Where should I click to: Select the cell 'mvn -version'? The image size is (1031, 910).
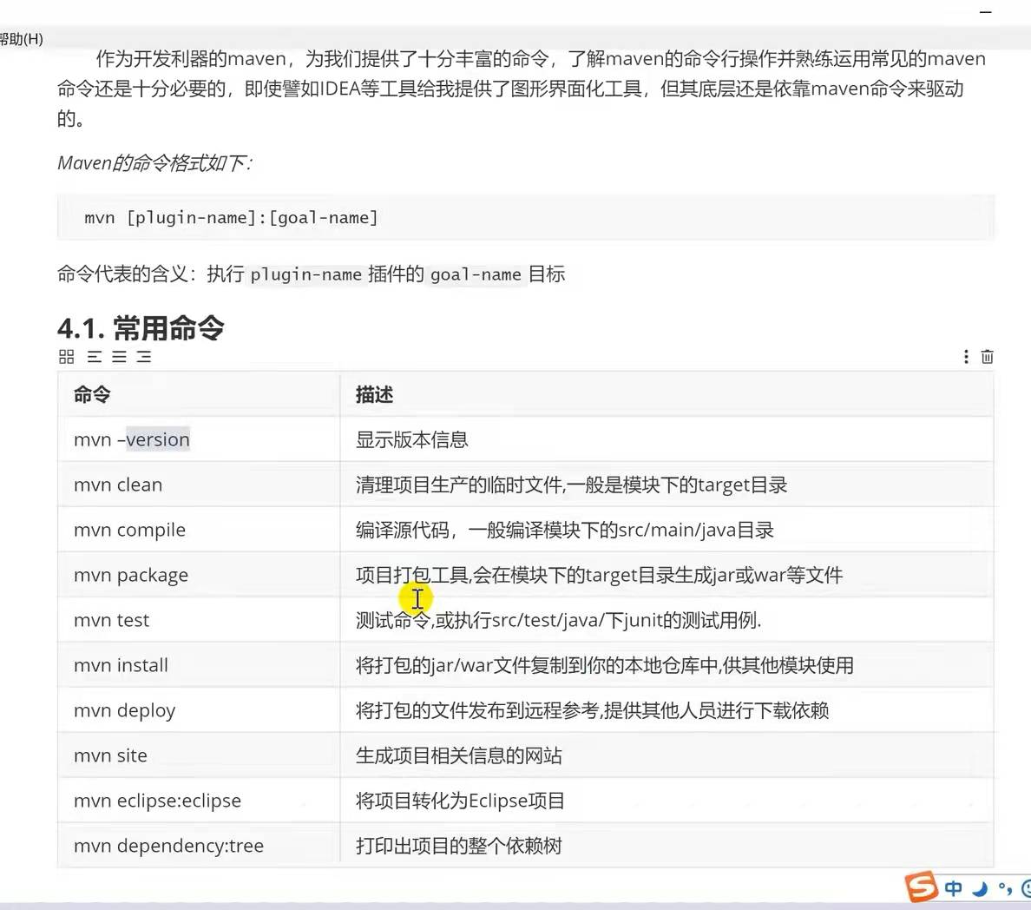point(199,439)
